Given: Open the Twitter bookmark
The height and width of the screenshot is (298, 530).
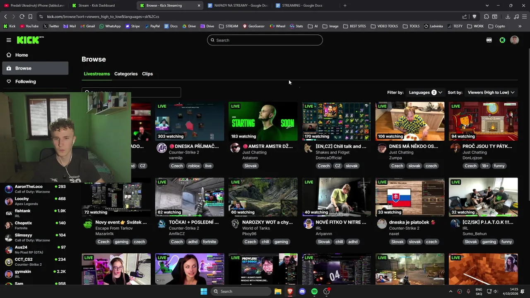Looking at the screenshot, I should pyautogui.click(x=51, y=26).
